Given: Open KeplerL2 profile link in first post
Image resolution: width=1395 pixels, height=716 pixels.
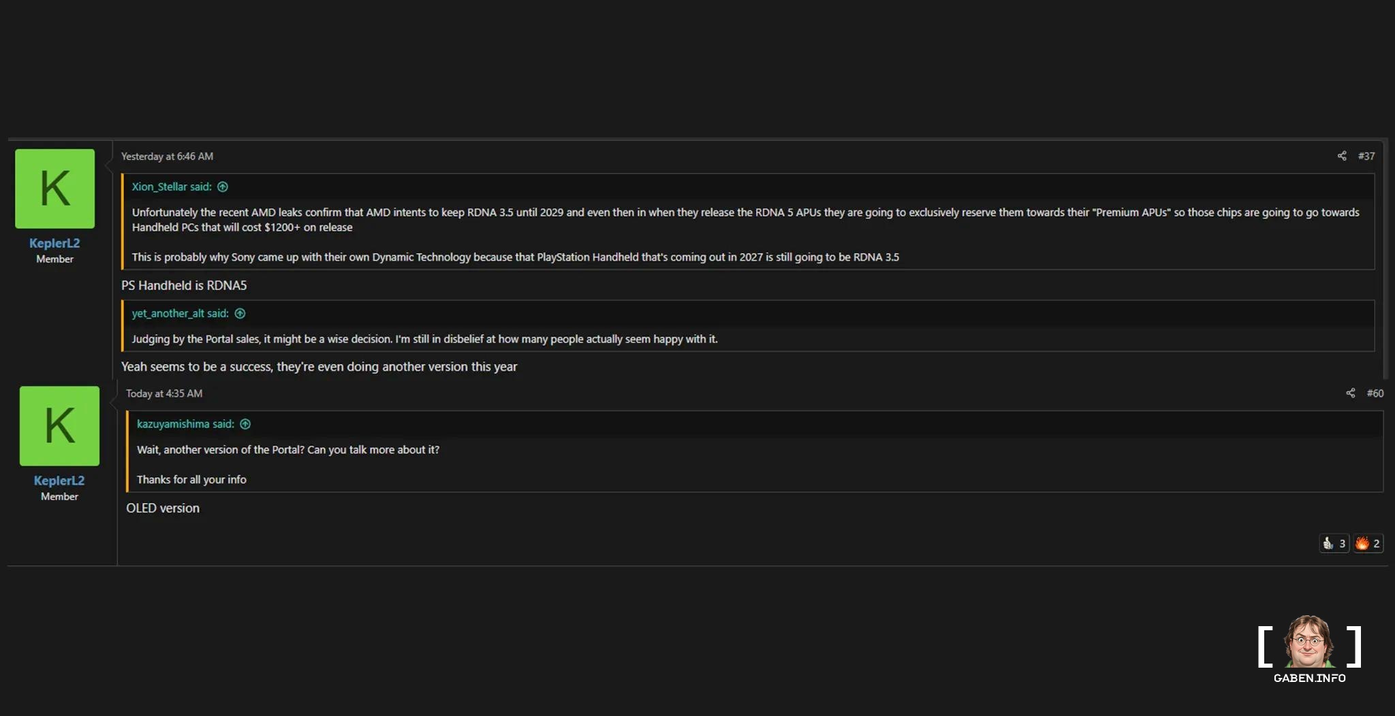Looking at the screenshot, I should 54,243.
